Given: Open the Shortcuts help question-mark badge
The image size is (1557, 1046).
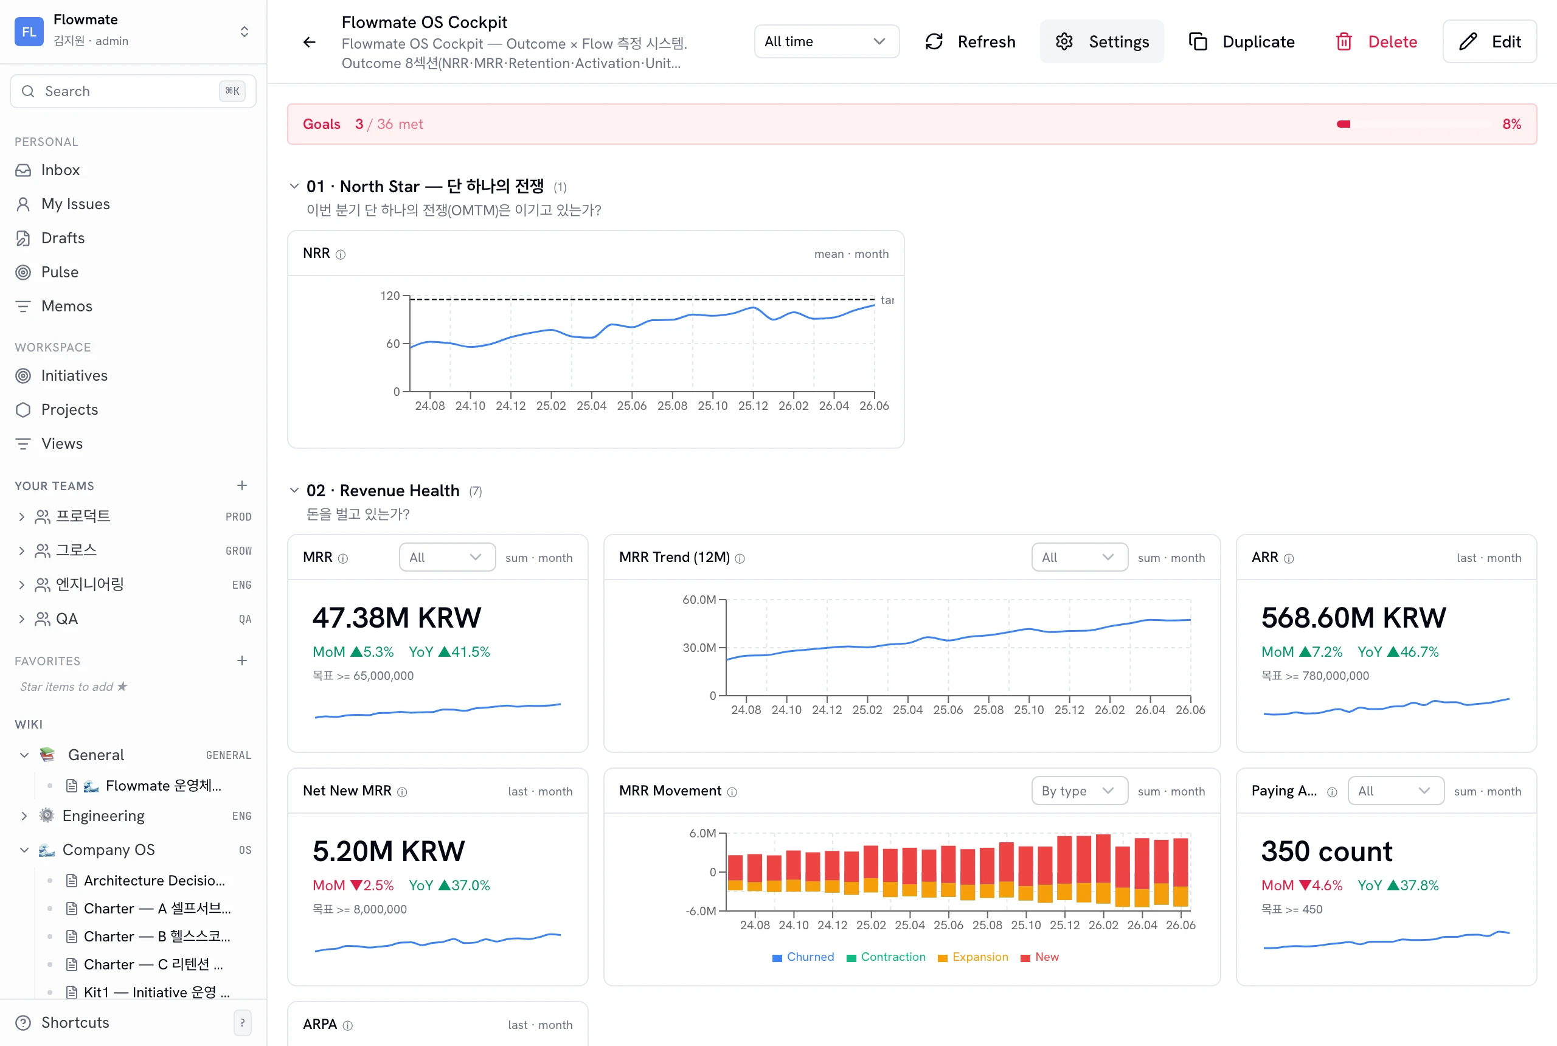Looking at the screenshot, I should tap(242, 1023).
